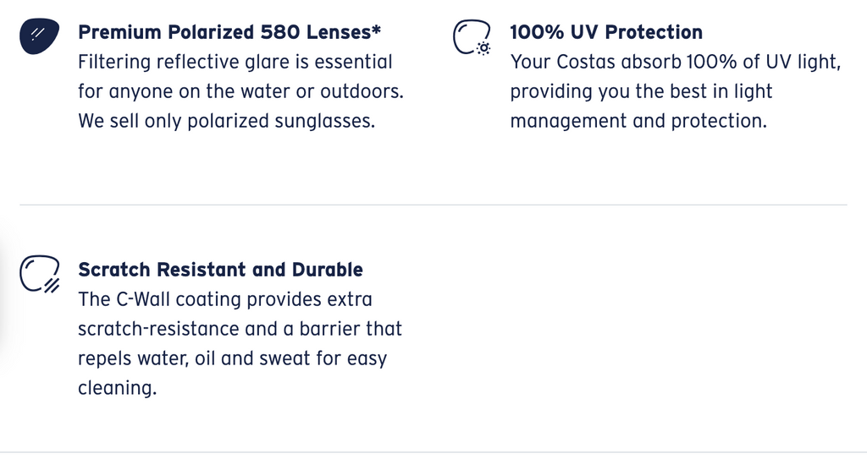Click the line 'providing you the best in light'
This screenshot has width=867, height=459.
pyautogui.click(x=641, y=91)
